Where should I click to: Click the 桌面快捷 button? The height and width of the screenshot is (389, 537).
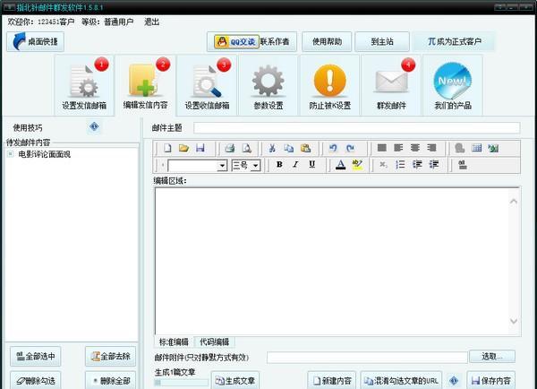pyautogui.click(x=35, y=42)
